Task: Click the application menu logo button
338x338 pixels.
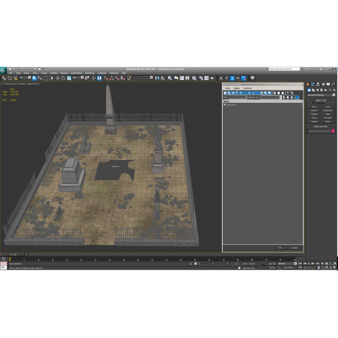Action: click(3, 70)
